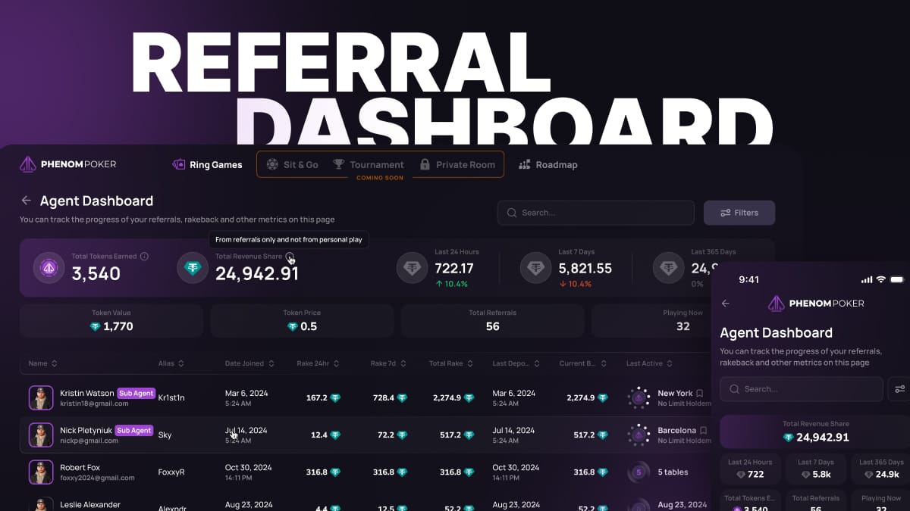This screenshot has width=910, height=511.
Task: Sort the table by Last Depo... column
Action: tap(517, 363)
